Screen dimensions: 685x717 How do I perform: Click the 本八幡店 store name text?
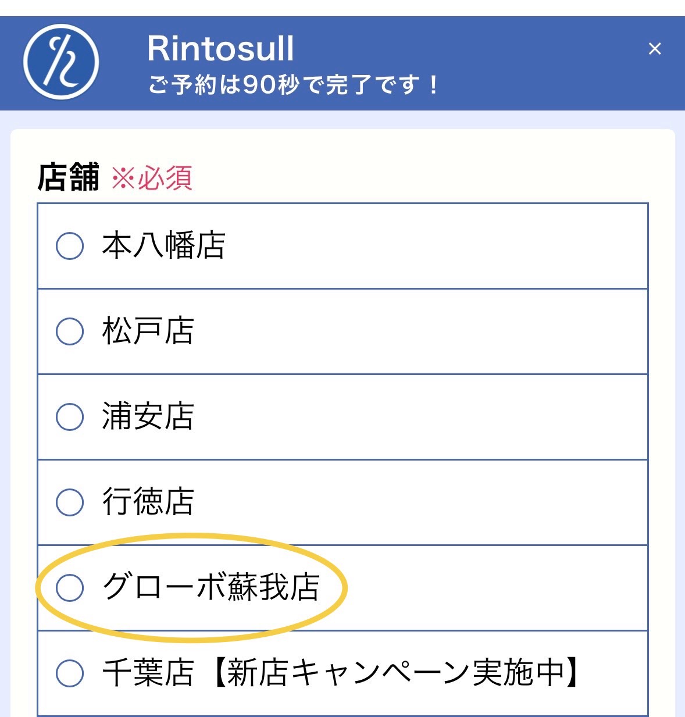pos(163,245)
